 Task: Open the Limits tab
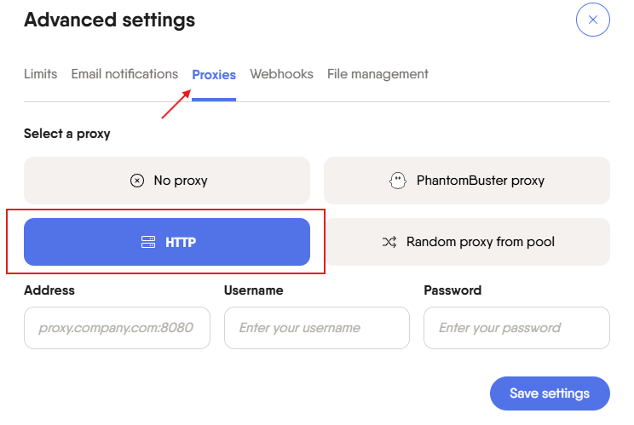(40, 74)
